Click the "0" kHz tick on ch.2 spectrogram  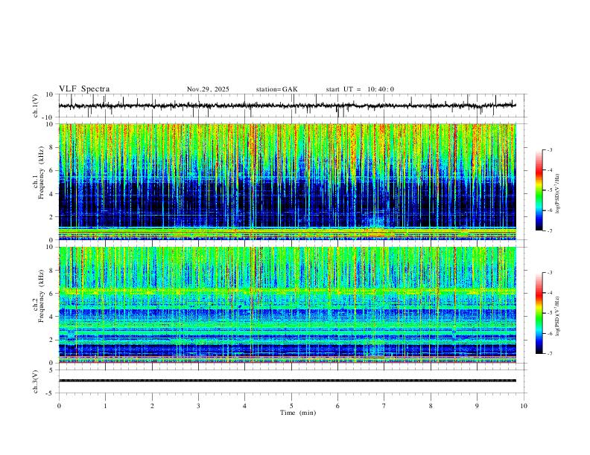[x=51, y=363]
